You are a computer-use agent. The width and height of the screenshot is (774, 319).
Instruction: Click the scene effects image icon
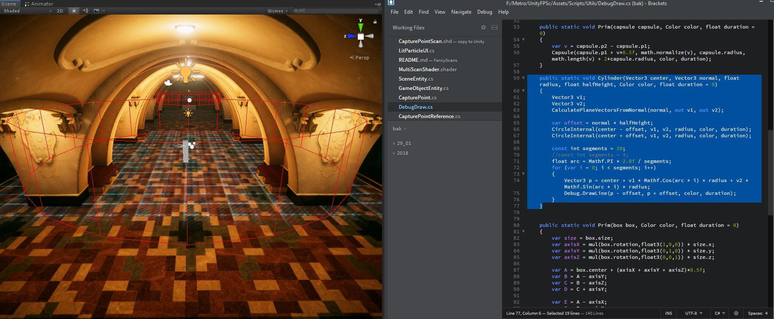pyautogui.click(x=96, y=11)
